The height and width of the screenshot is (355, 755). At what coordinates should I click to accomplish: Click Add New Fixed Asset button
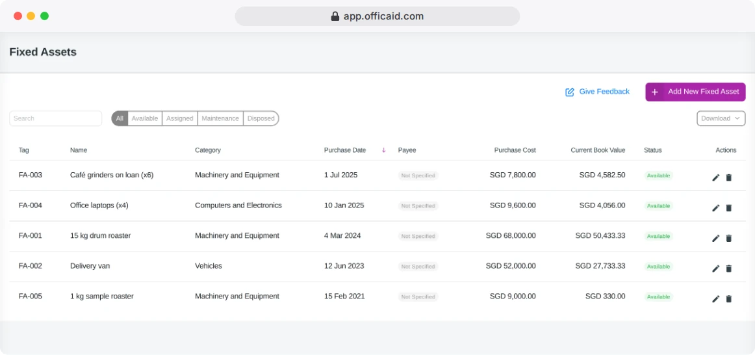point(695,92)
